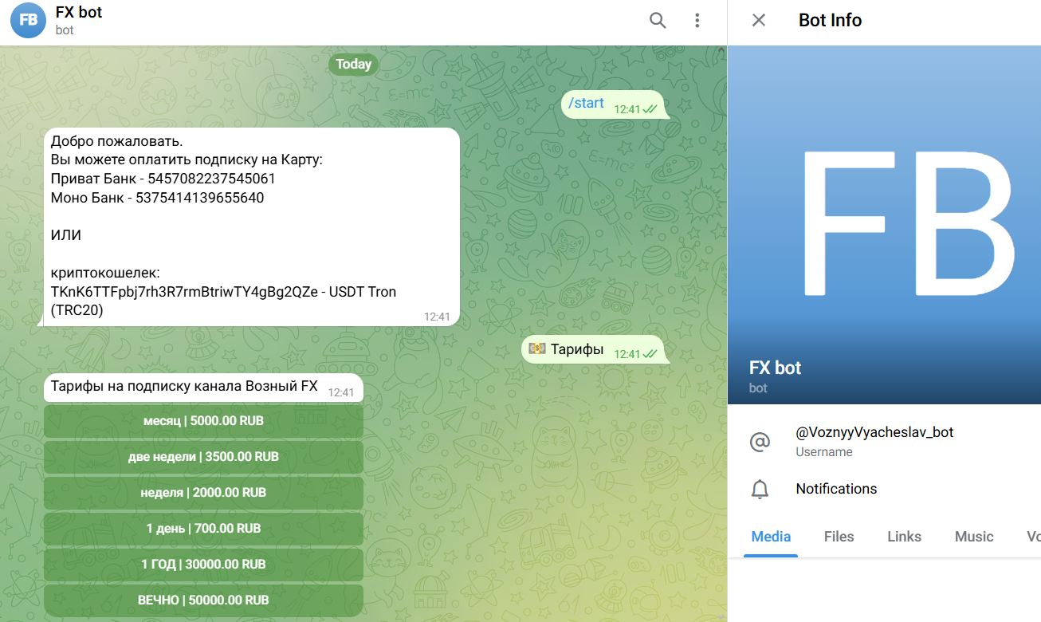Click the @ username icon
1041x622 pixels.
760,442
